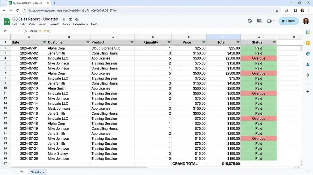Click the horizontal scrollbar thumb
This screenshot has width=313, height=175.
coord(79,167)
